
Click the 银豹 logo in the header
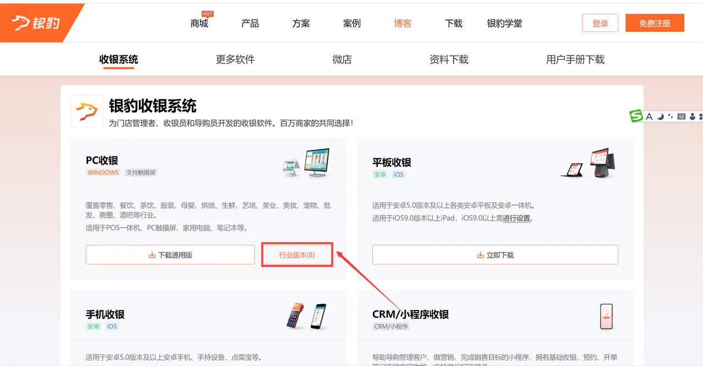coord(36,23)
